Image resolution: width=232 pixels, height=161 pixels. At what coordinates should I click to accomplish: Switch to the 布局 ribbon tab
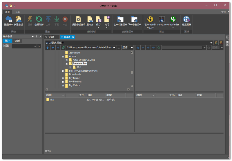(17, 12)
